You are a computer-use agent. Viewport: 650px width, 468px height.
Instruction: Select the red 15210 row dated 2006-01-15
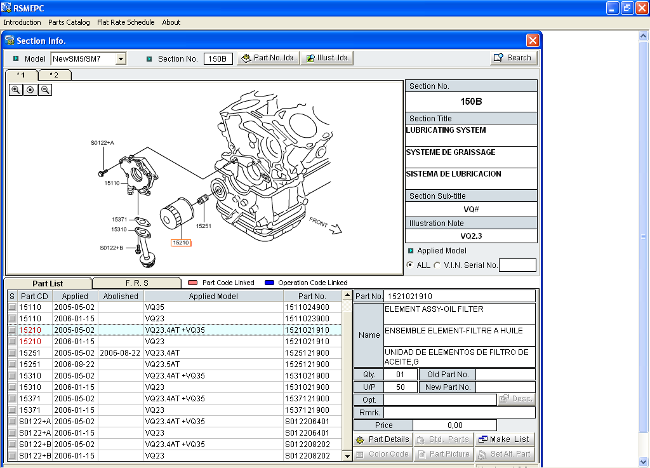175,342
